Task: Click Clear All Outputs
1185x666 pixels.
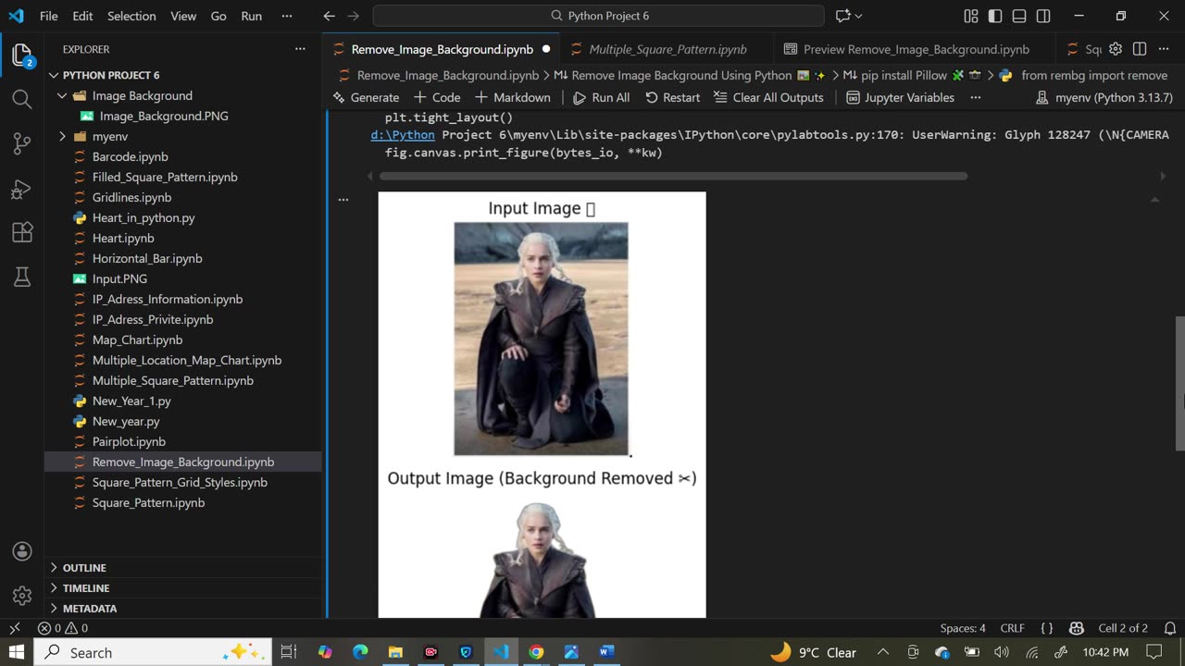Action: coord(767,97)
